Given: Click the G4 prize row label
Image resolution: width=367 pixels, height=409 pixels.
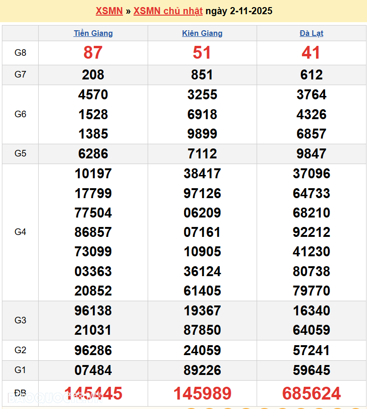Looking at the screenshot, I should pyautogui.click(x=20, y=232).
